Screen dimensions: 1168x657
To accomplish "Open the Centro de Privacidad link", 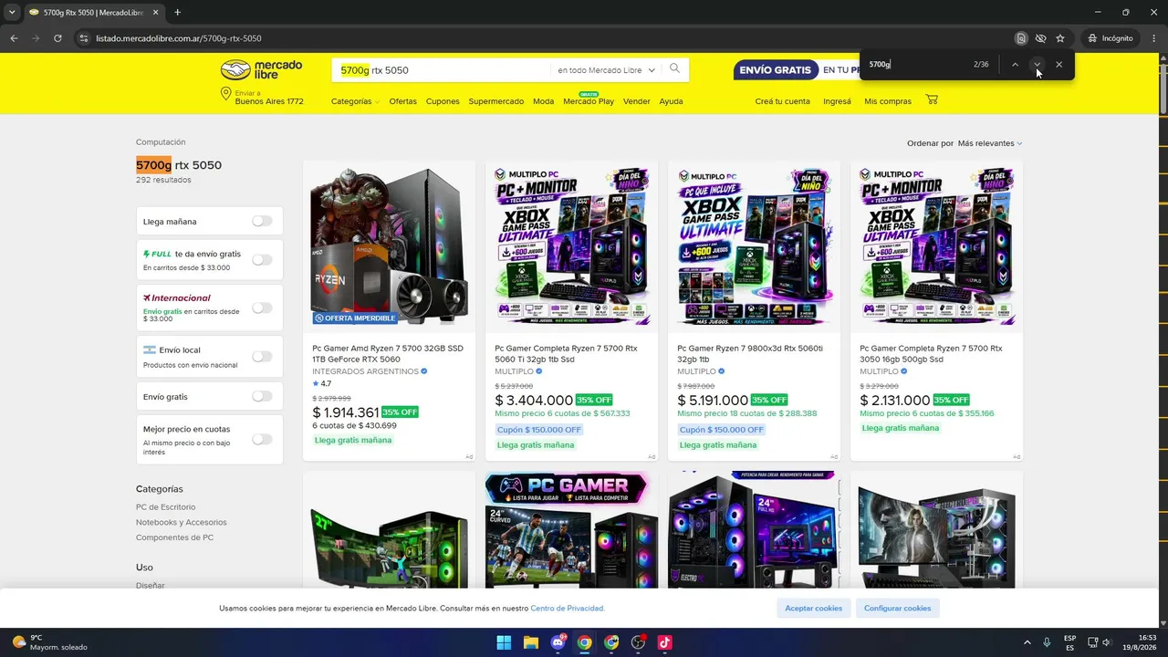I will click(567, 609).
